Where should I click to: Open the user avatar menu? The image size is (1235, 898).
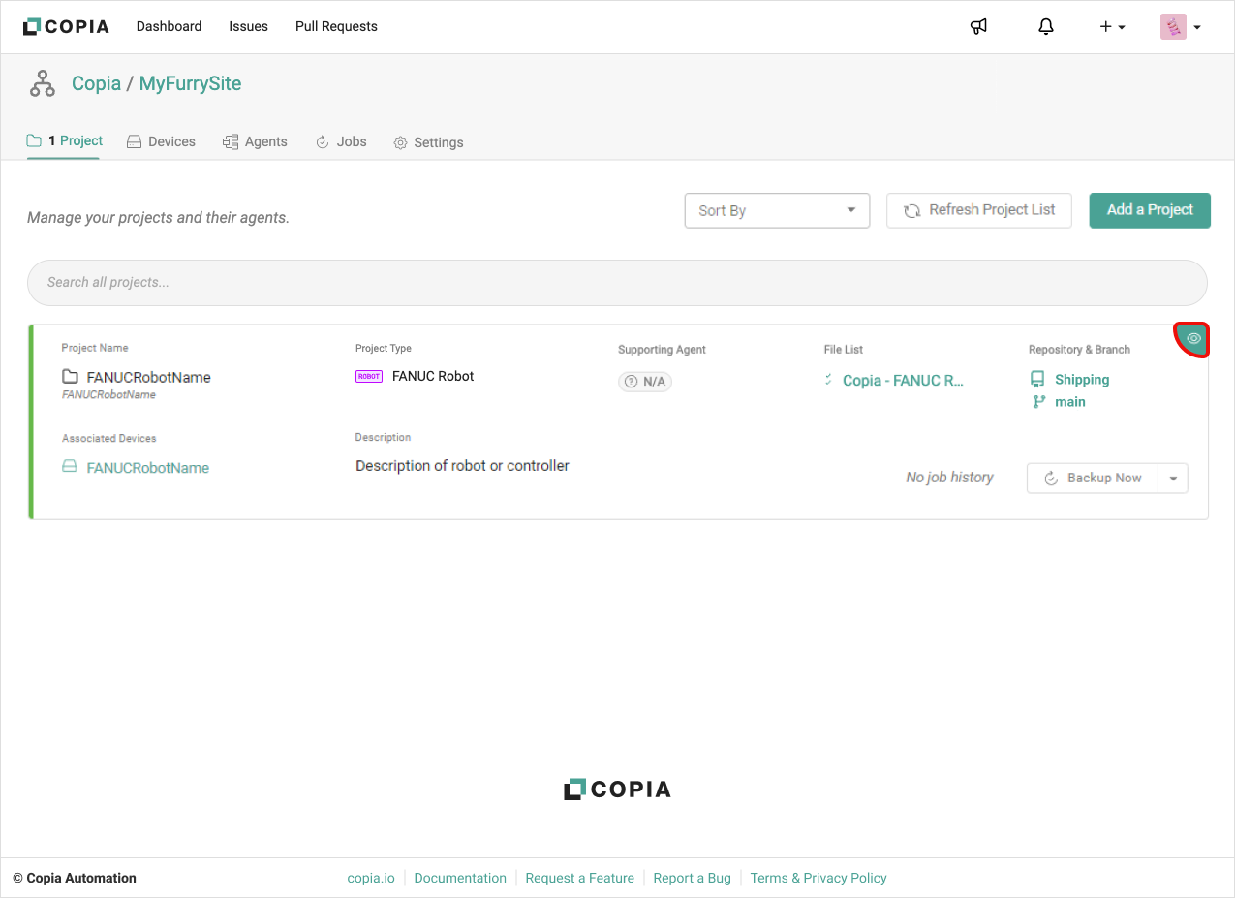click(x=1181, y=27)
